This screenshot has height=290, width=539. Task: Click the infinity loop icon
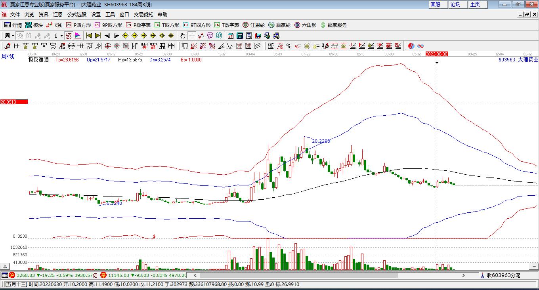(x=420, y=46)
